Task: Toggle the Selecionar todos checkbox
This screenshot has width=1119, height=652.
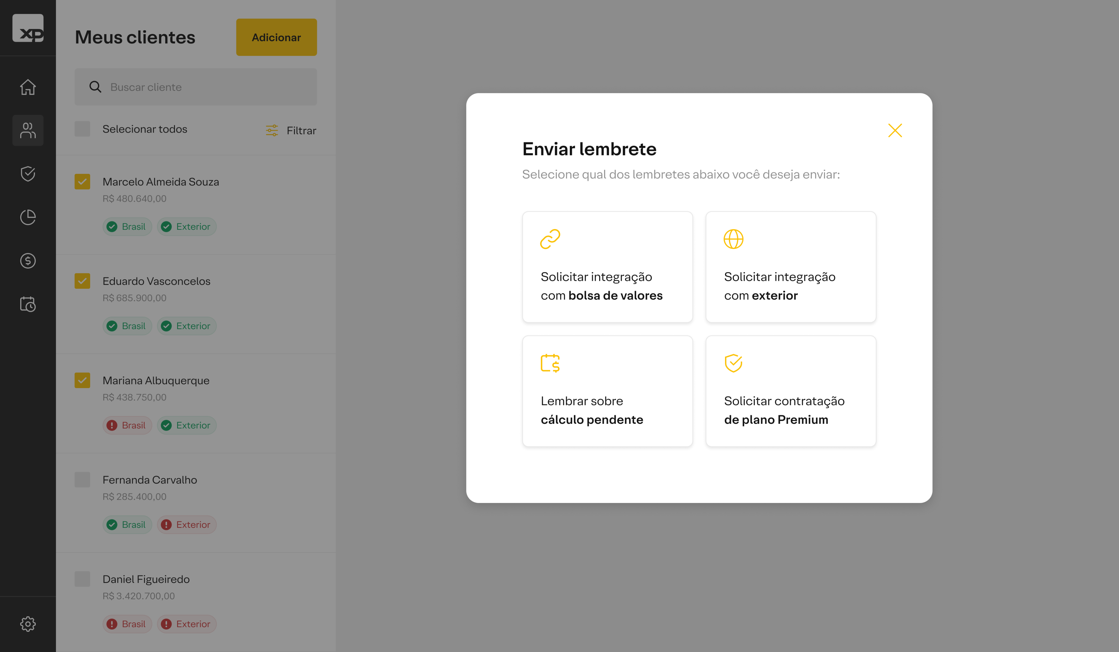Action: point(82,129)
